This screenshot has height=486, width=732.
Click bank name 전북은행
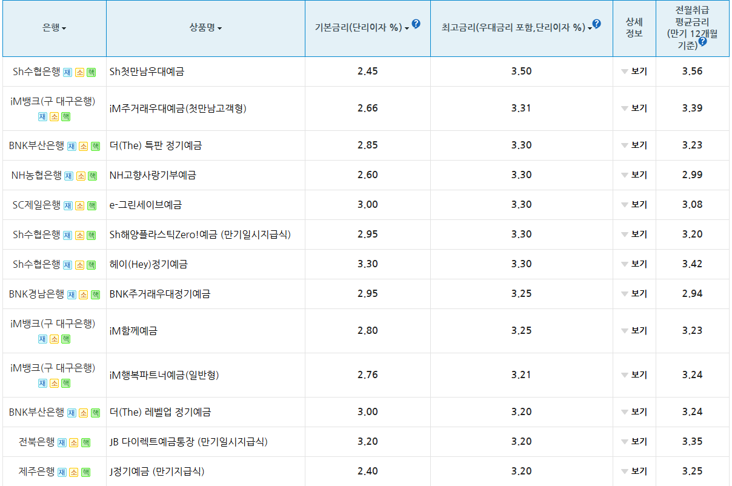click(x=36, y=442)
